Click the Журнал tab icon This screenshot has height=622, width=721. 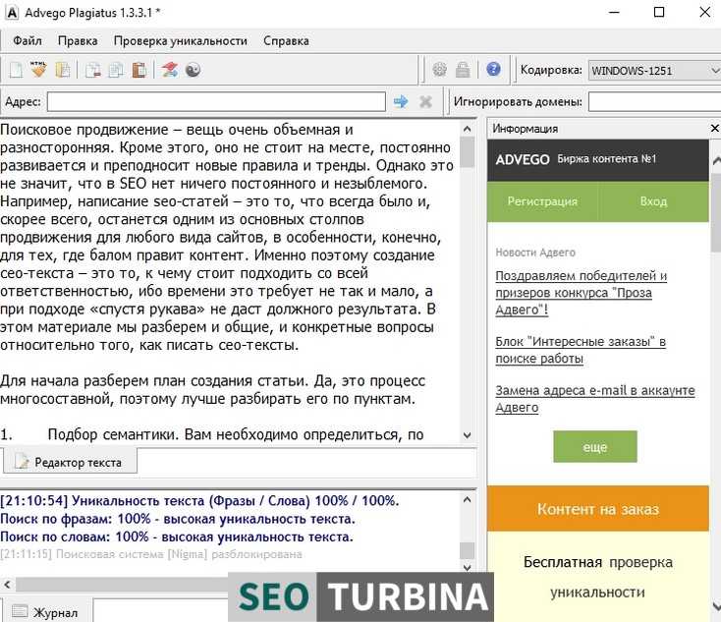click(20, 611)
